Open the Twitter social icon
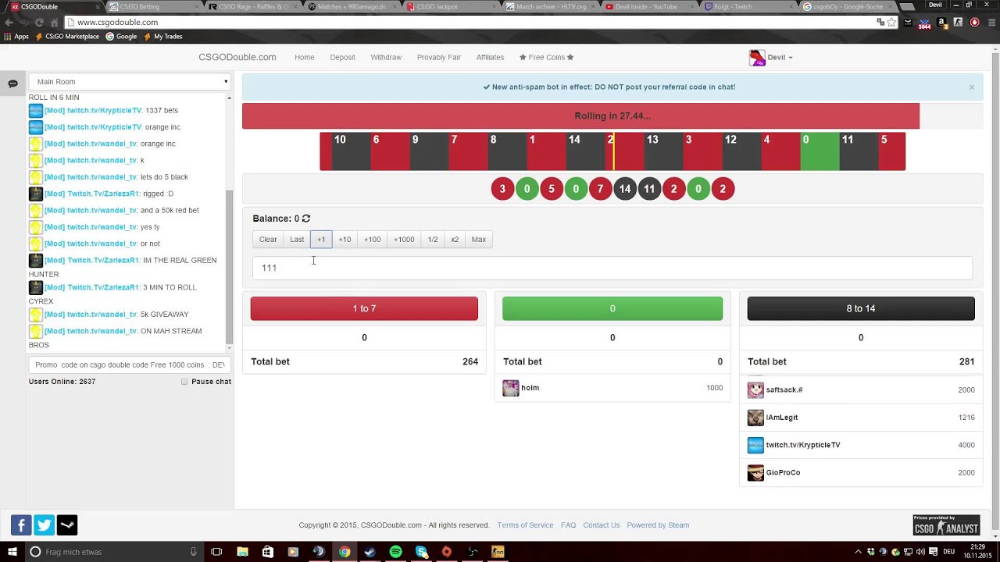1000x562 pixels. 45,525
